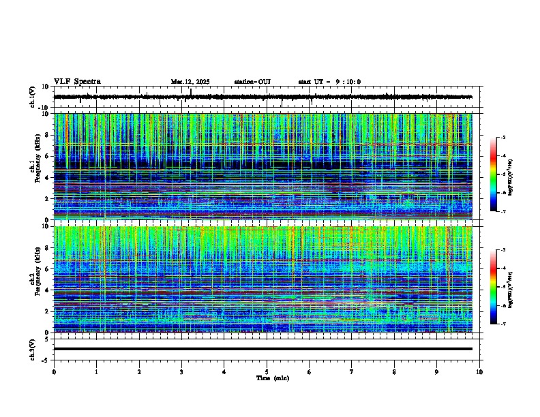Click the ch.1 colorbar 'log(PSD)' label

511,178
